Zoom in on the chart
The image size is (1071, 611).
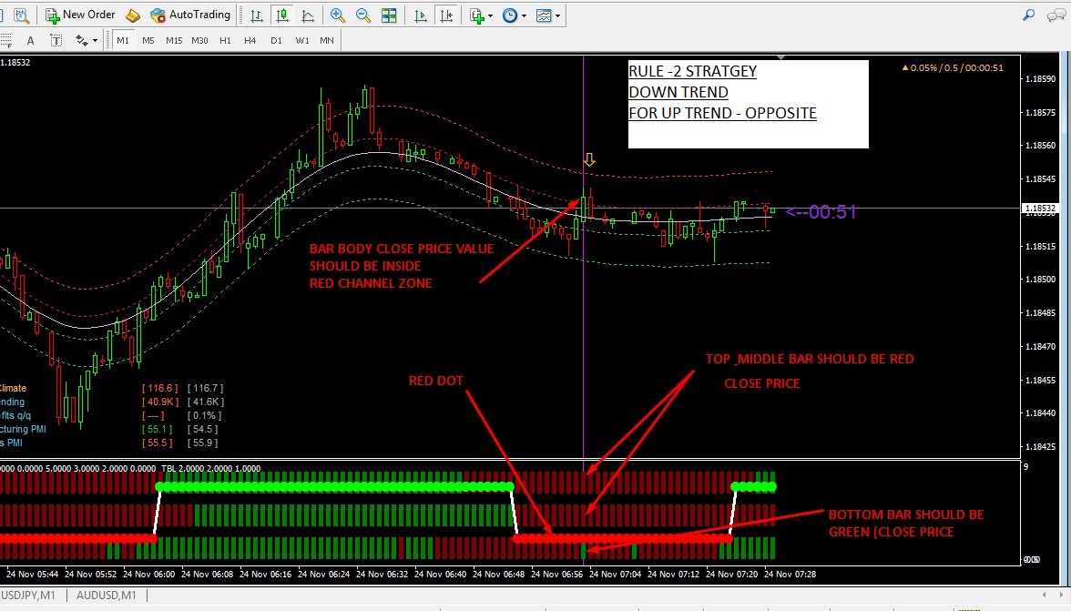(x=337, y=15)
